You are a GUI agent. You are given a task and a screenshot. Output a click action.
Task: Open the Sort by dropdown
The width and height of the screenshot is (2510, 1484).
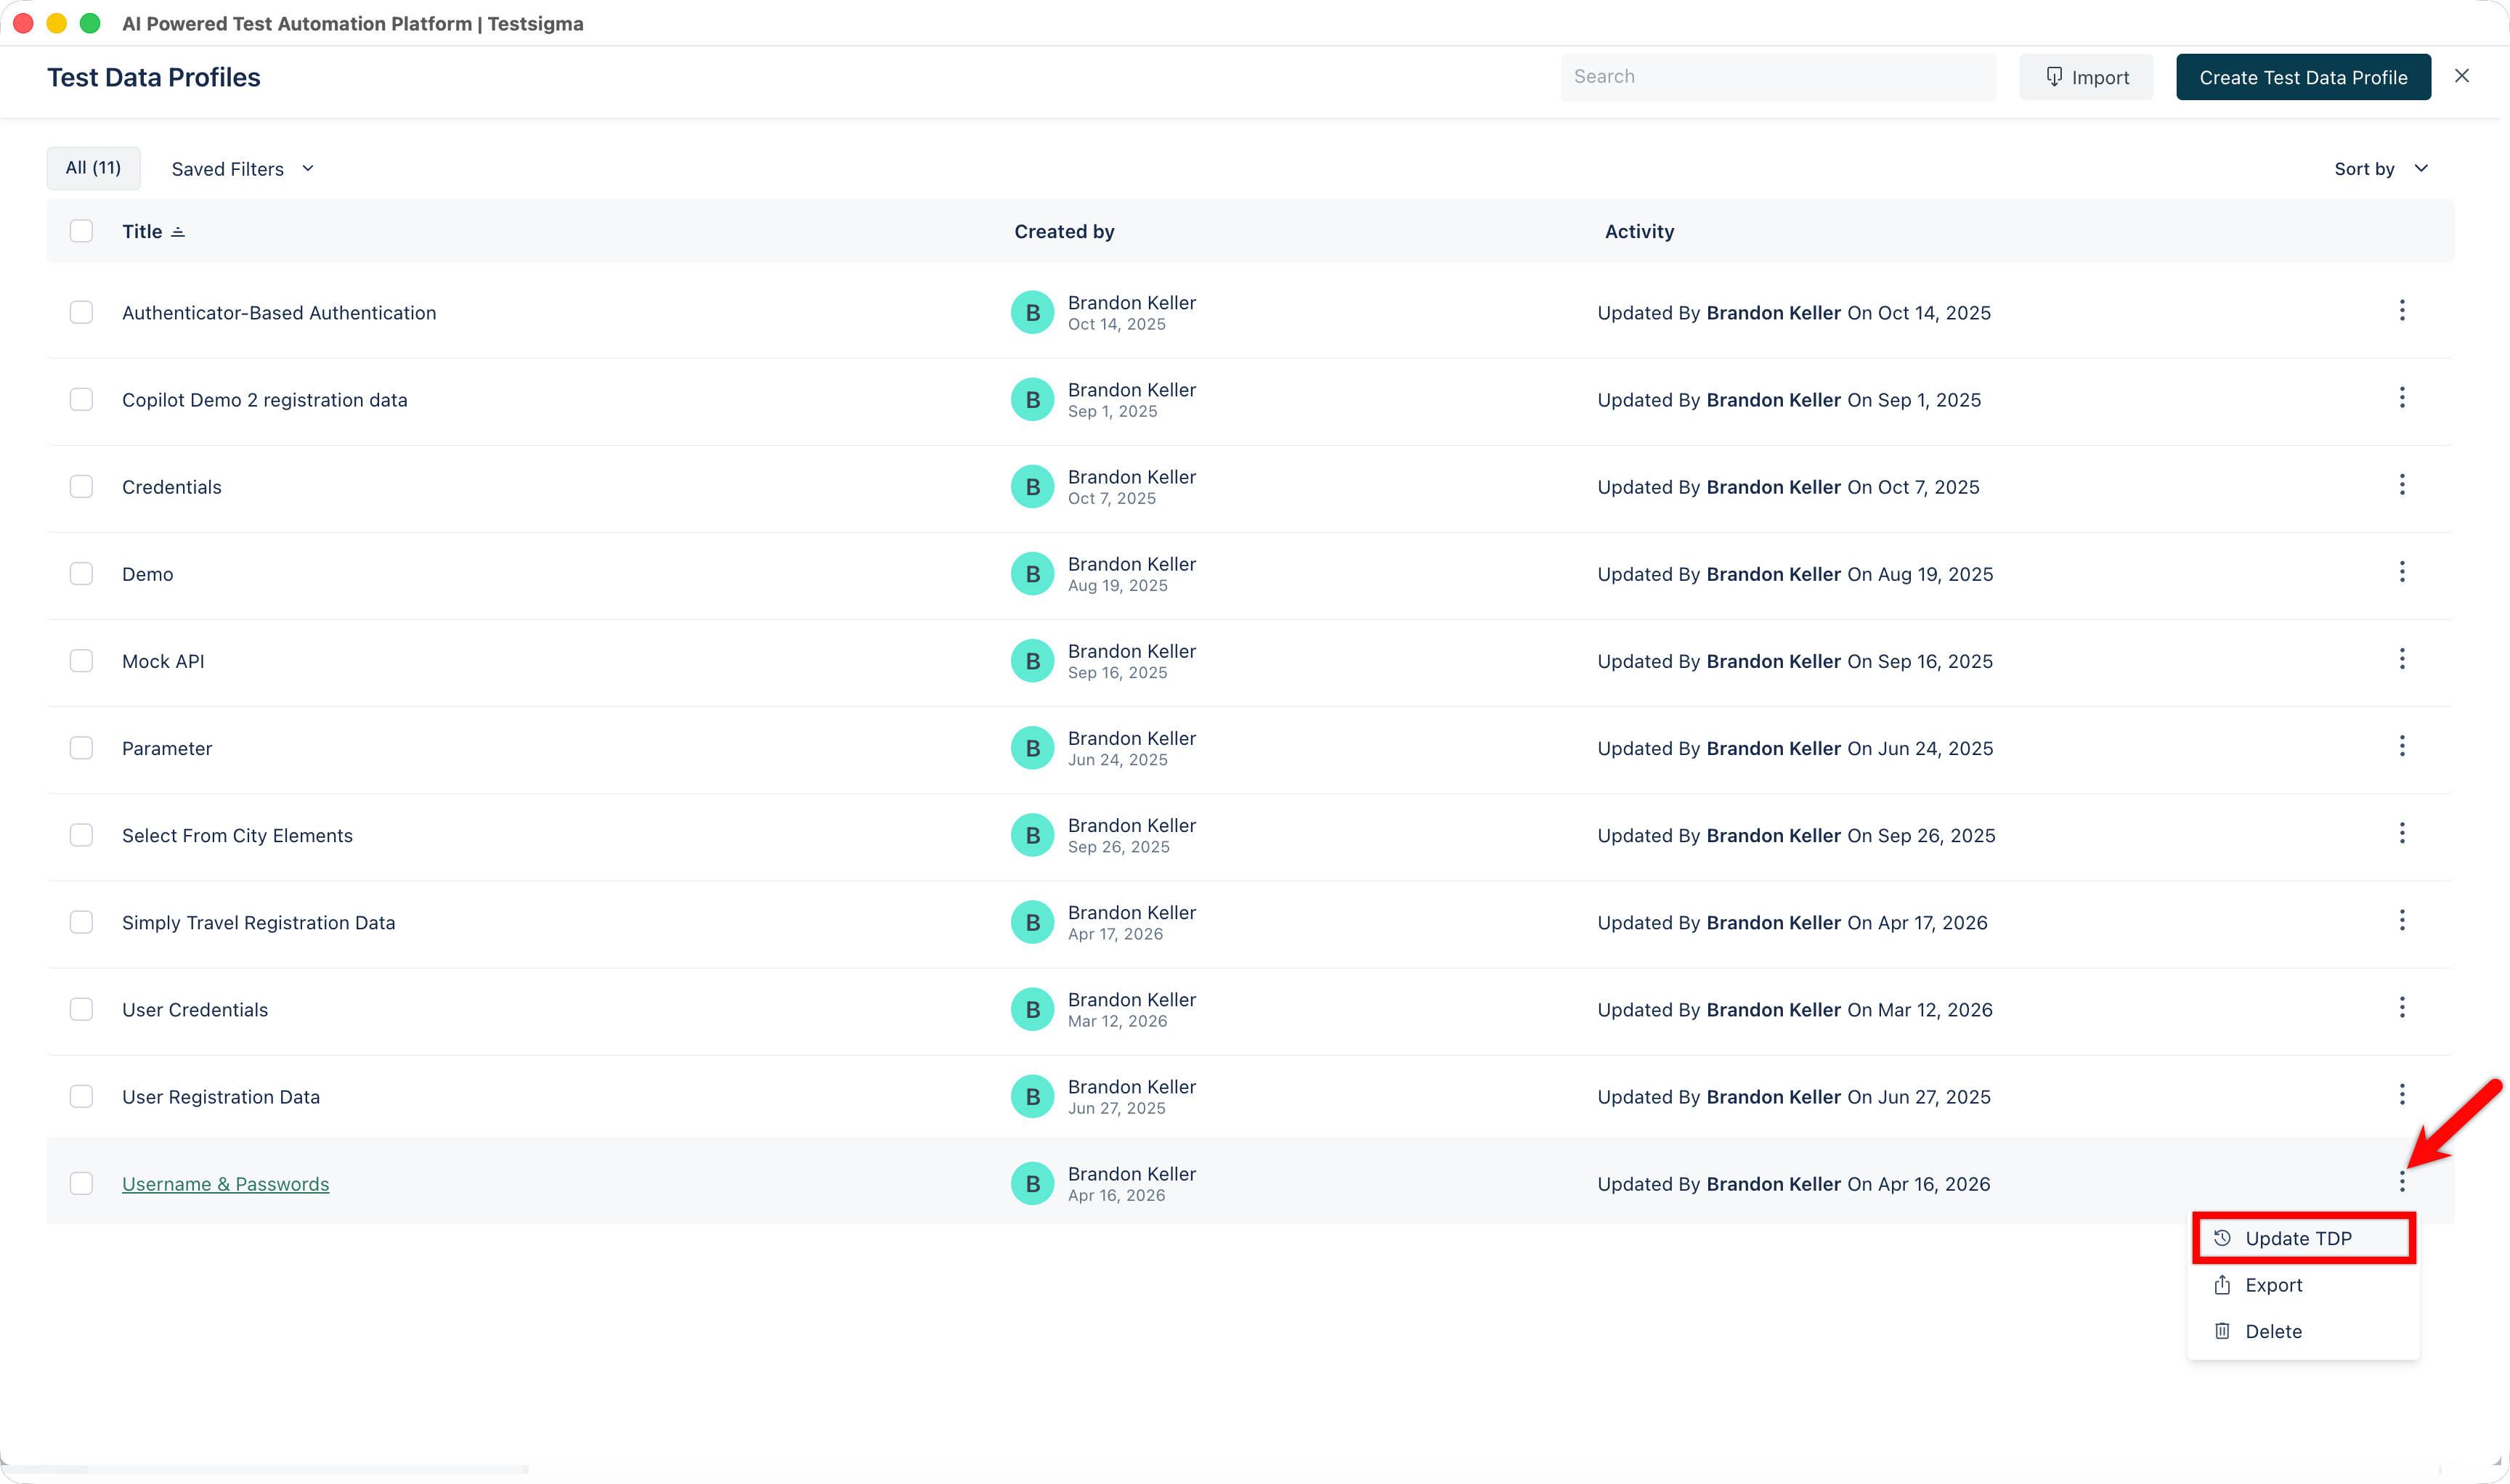(x=2380, y=169)
